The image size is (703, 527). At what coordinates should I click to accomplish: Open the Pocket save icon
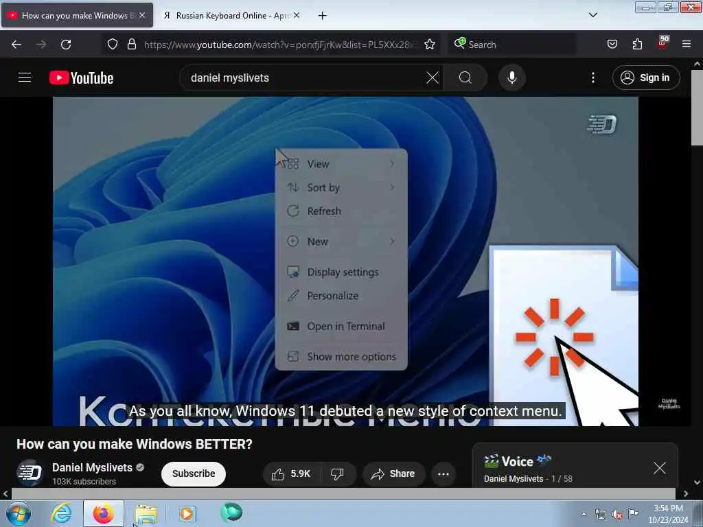(x=612, y=44)
